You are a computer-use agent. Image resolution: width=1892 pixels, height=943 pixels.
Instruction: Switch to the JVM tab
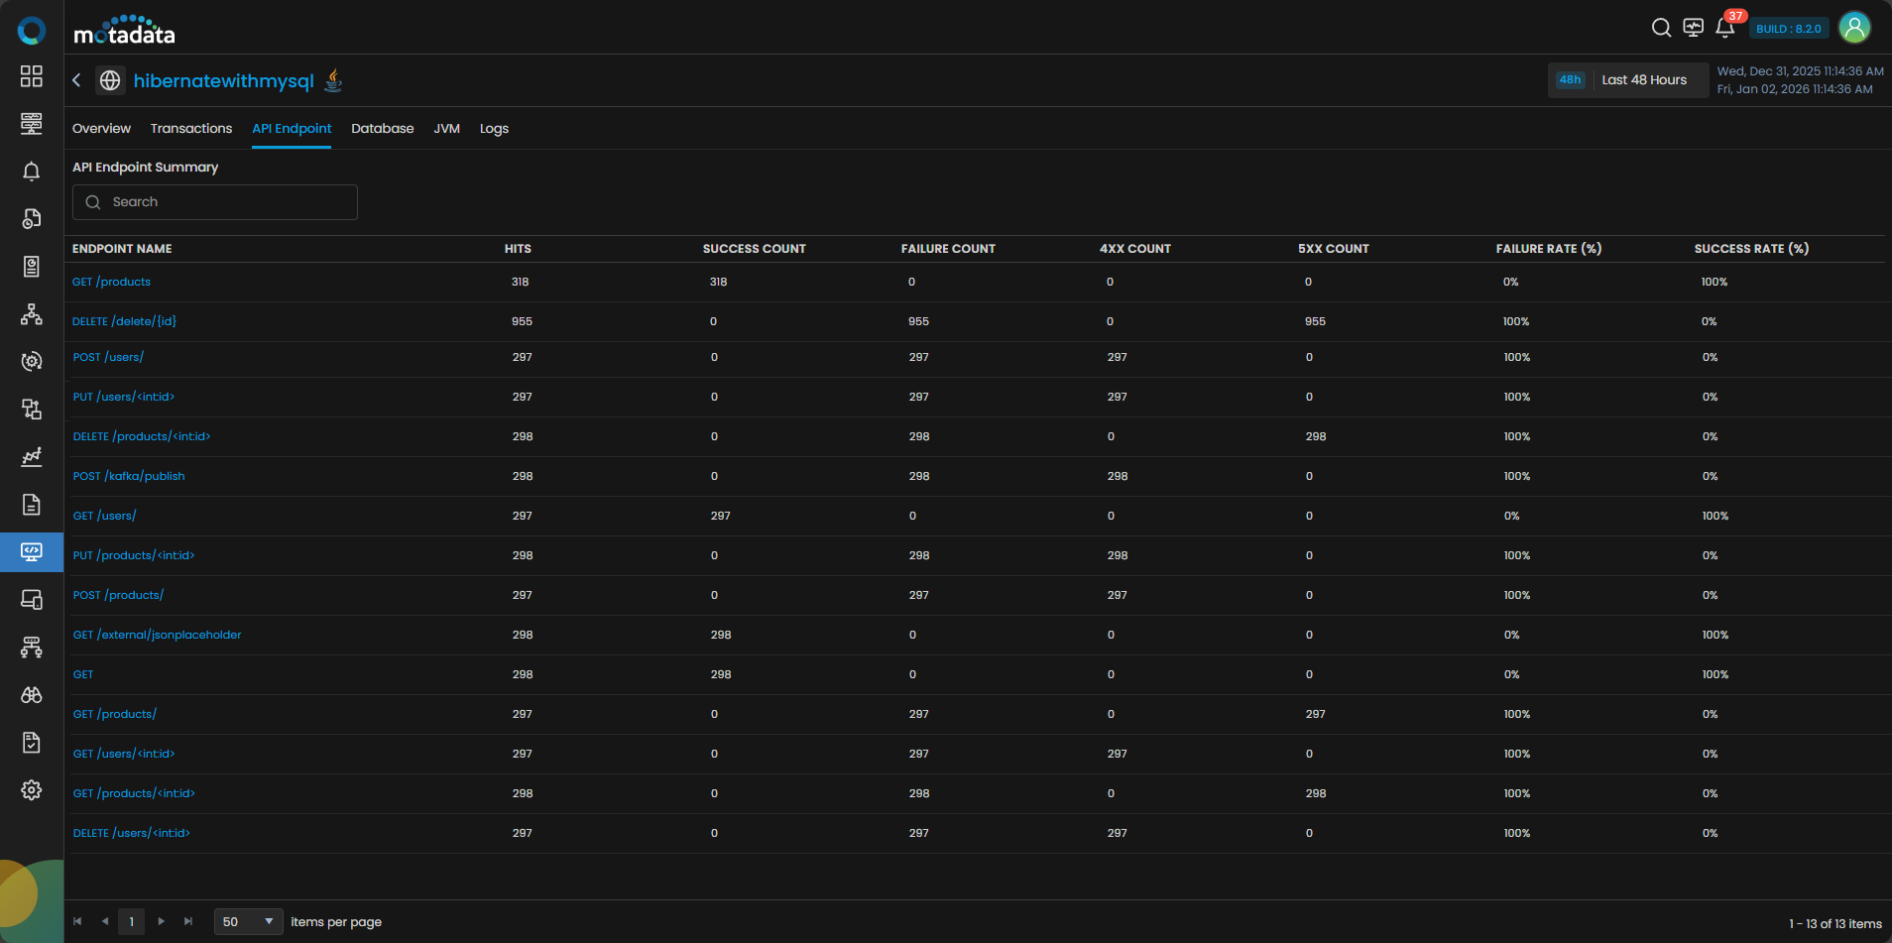pyautogui.click(x=446, y=129)
